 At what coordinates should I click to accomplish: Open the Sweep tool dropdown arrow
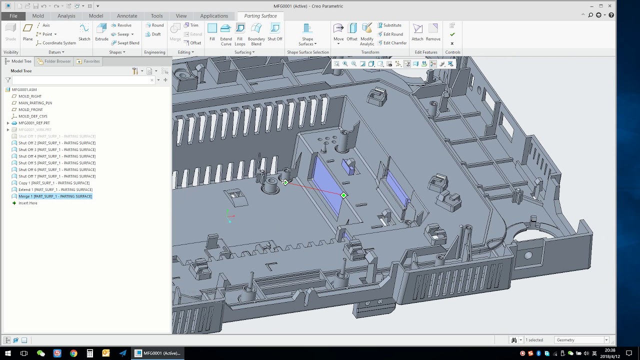point(132,34)
